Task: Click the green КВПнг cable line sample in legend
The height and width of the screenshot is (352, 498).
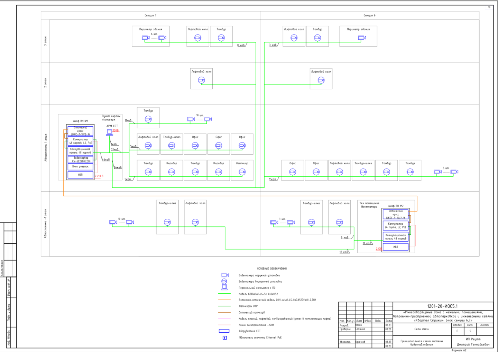Action: tap(224, 294)
